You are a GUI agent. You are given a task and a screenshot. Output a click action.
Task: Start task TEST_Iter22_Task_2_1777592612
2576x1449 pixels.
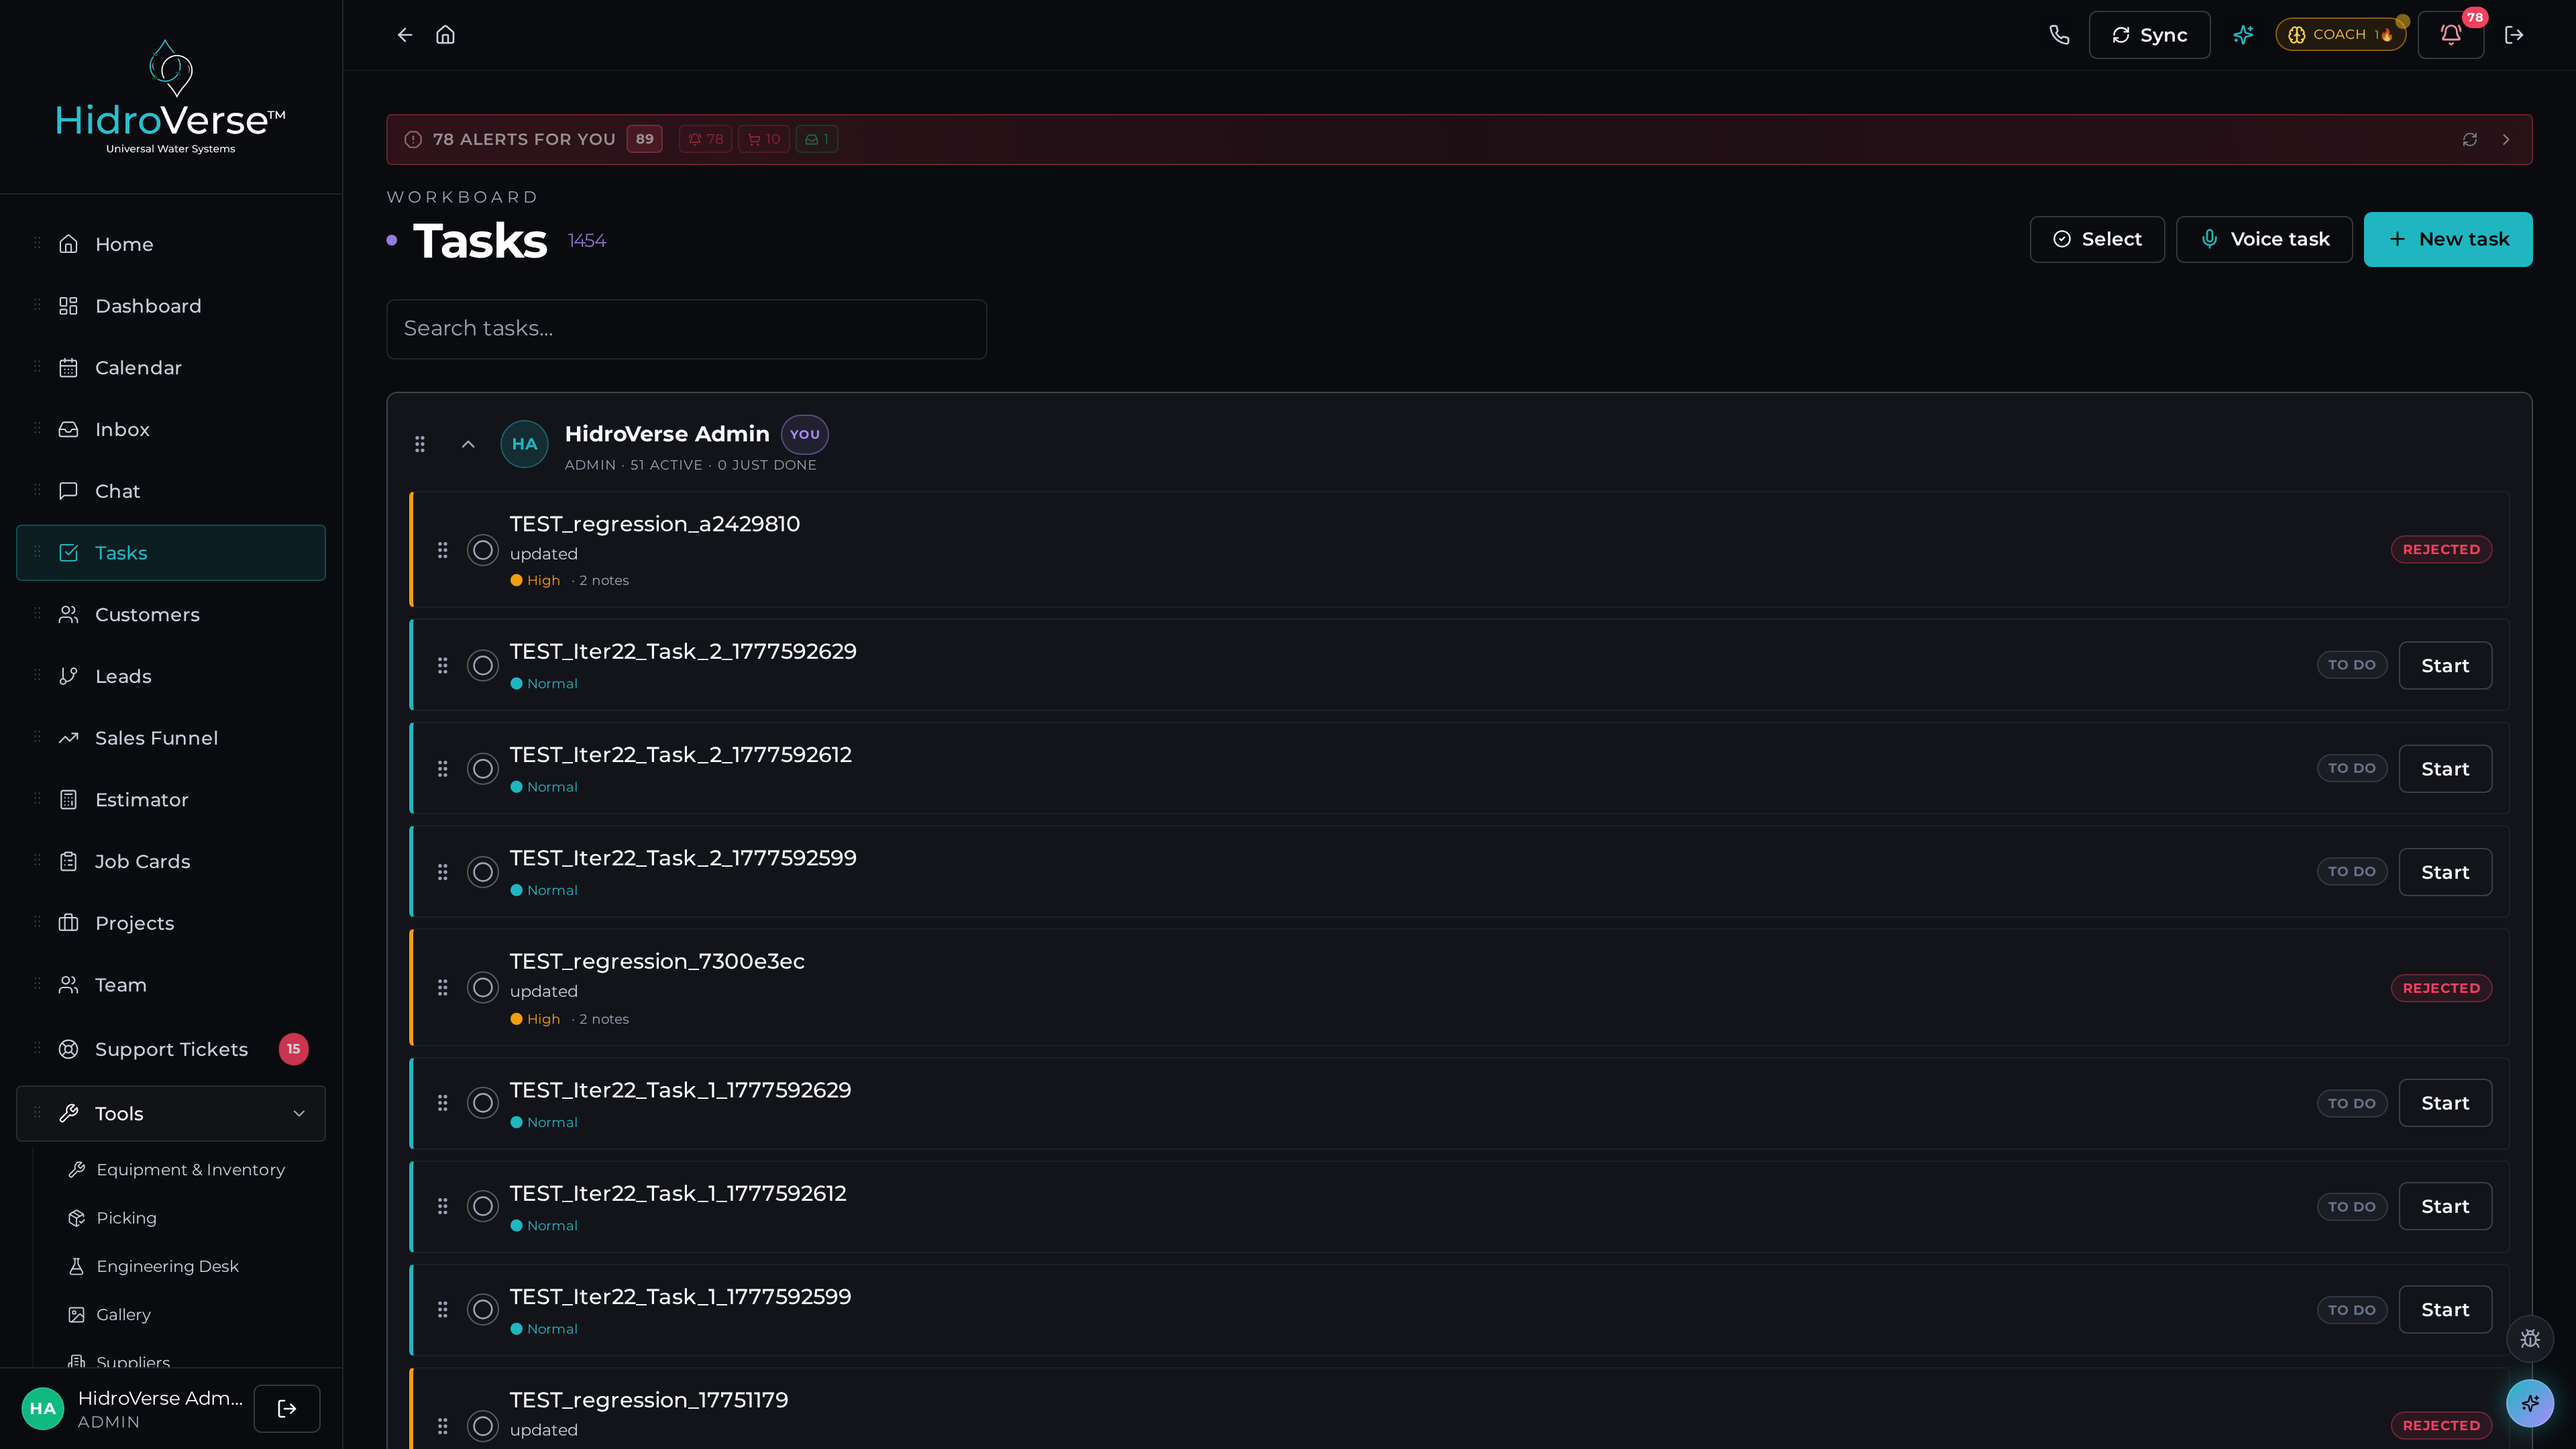coord(2445,769)
